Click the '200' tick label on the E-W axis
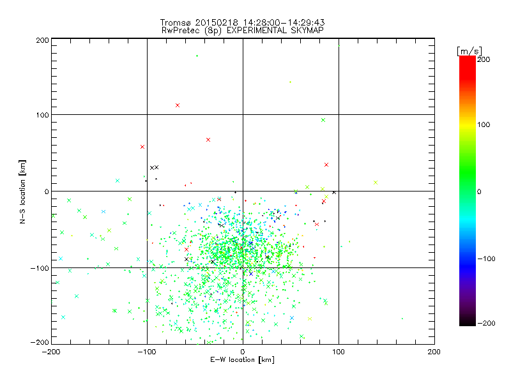The height and width of the screenshot is (383, 511). (434, 352)
